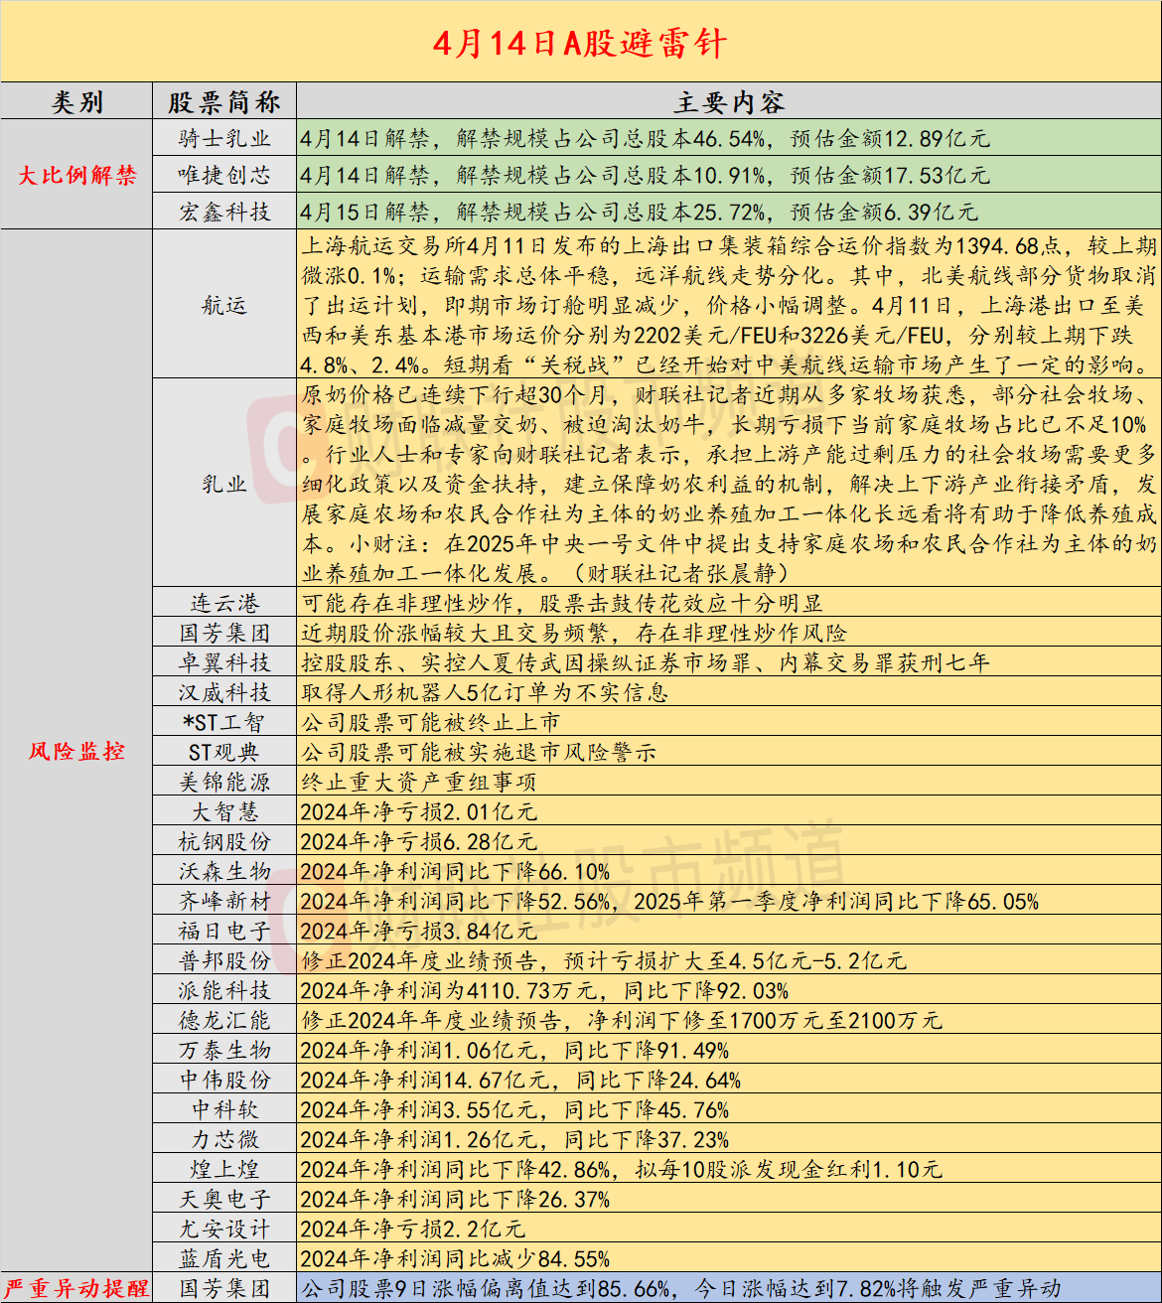Select the 连云港 stock name cell
The image size is (1162, 1303).
[224, 603]
